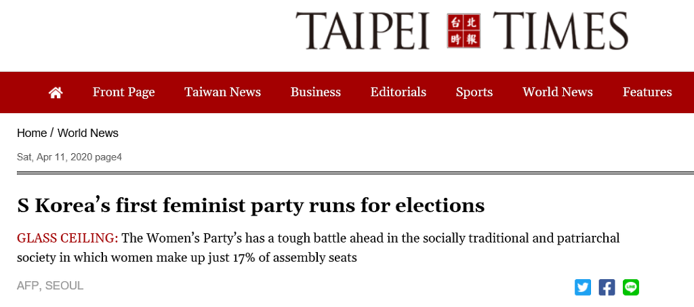This screenshot has height=307, width=694.
Task: Go to the Taiwan News section
Action: pyautogui.click(x=222, y=92)
